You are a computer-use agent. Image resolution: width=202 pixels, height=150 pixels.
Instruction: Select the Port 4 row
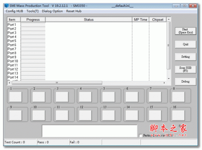(87, 37)
